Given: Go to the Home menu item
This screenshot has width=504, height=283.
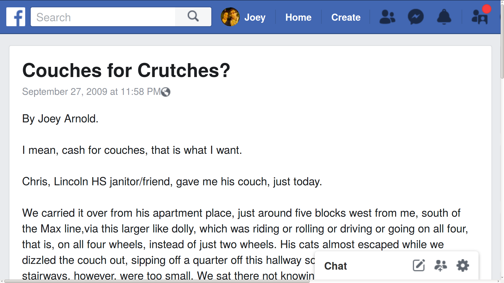Looking at the screenshot, I should [298, 17].
